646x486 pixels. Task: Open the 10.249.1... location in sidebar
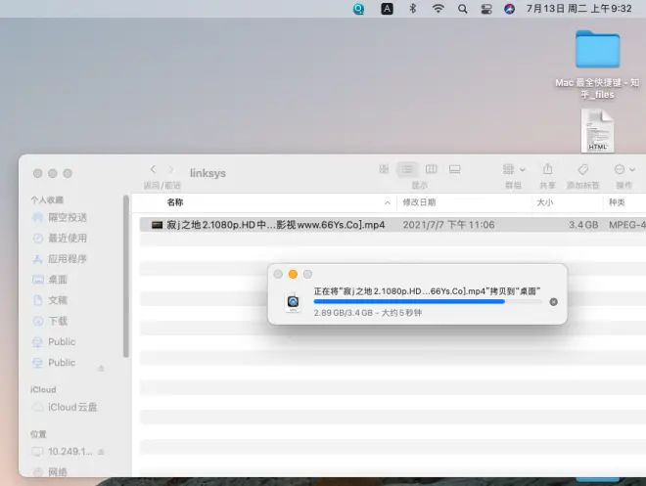point(63,452)
